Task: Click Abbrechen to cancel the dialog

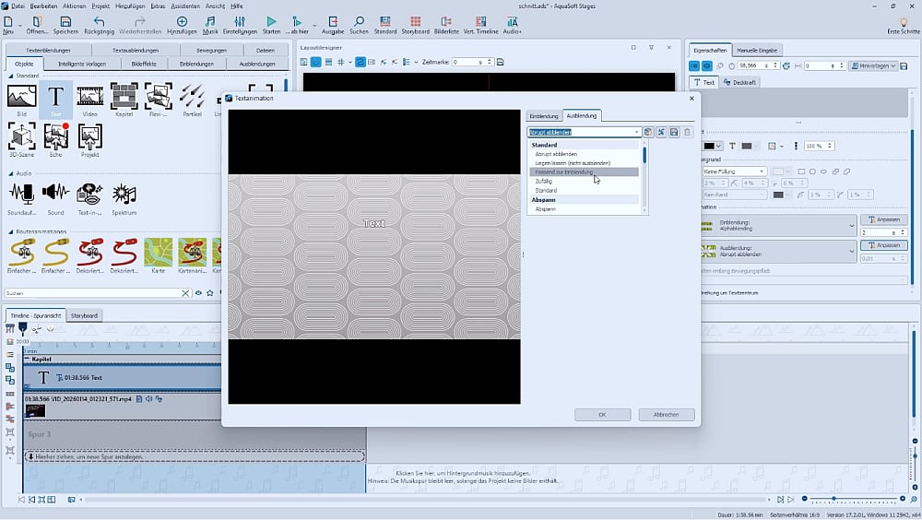Action: pos(666,415)
